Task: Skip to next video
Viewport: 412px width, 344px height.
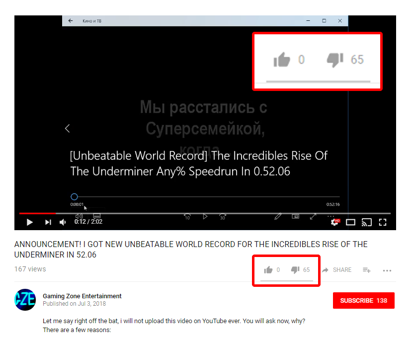Action: (x=48, y=222)
